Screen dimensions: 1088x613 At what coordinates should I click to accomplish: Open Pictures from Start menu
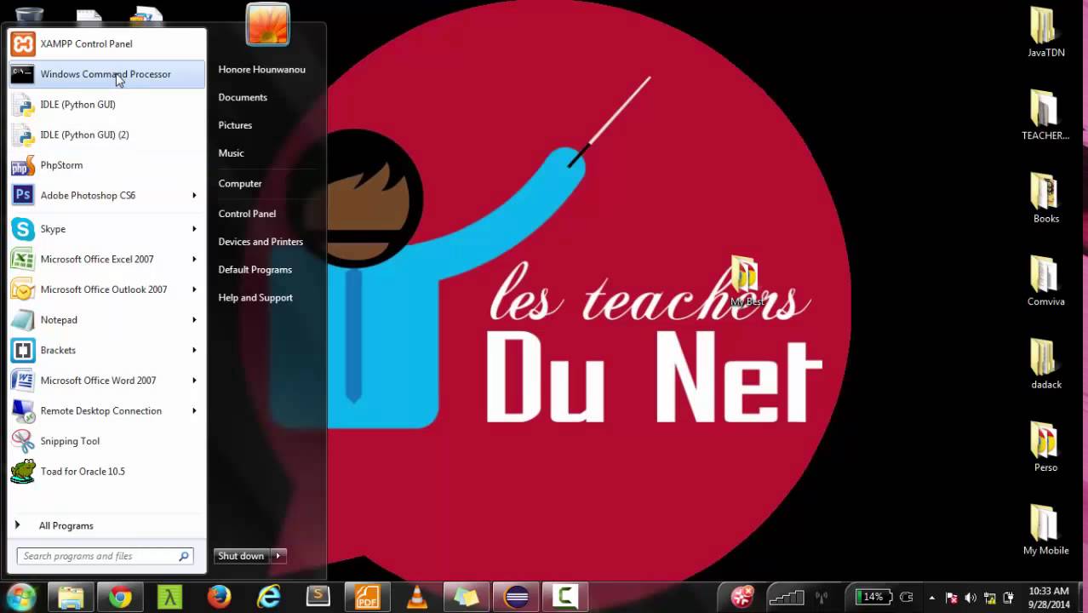(235, 125)
